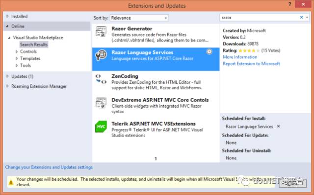
Task: Collapse the Visual Studio Marketplace node
Action: tap(9, 38)
